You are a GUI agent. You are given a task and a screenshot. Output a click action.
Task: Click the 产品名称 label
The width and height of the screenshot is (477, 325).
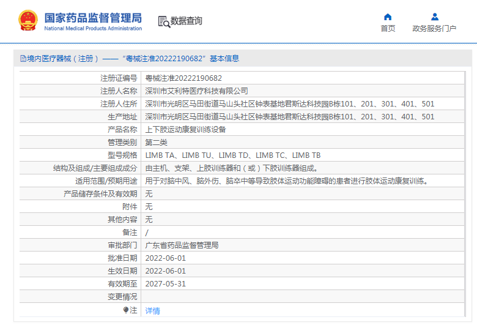tap(122, 130)
